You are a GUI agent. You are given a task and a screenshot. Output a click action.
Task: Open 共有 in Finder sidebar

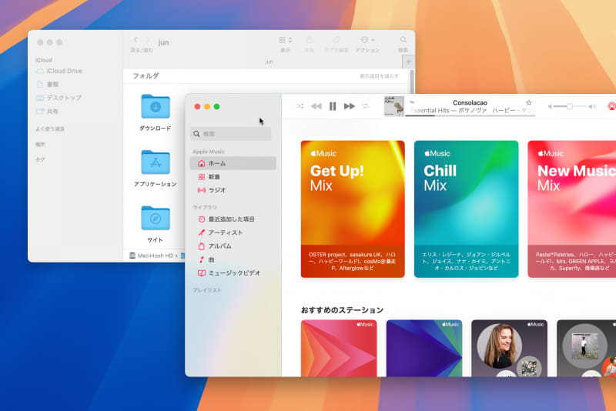click(x=48, y=112)
